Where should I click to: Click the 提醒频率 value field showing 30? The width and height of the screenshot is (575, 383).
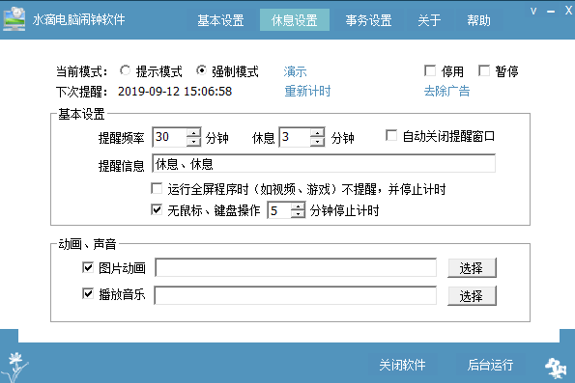coord(170,137)
